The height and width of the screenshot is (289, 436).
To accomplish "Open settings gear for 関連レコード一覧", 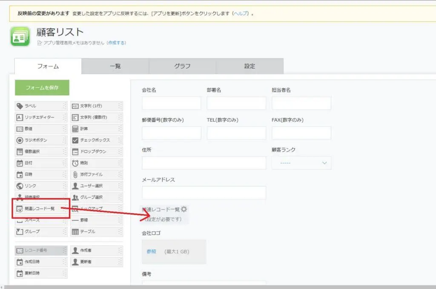I will point(184,209).
